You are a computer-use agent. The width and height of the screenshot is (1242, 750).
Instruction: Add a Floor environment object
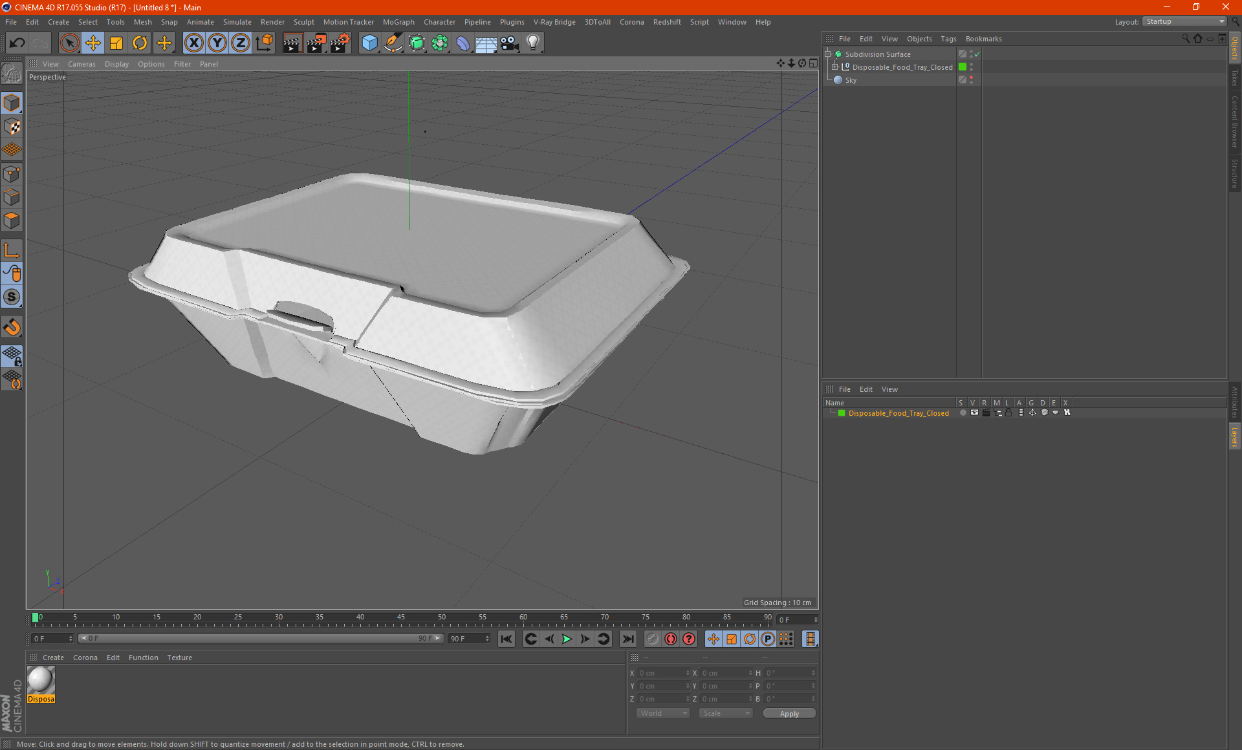coord(486,43)
